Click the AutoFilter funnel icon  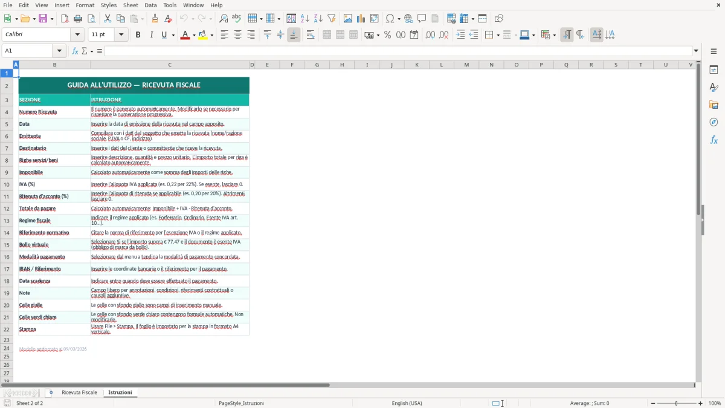pos(331,19)
